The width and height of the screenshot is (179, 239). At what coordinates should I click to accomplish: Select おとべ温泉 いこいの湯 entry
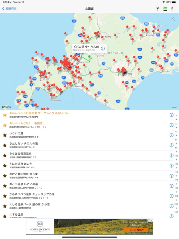click(87, 186)
